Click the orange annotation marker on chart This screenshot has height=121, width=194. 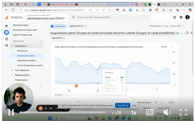click(76, 86)
